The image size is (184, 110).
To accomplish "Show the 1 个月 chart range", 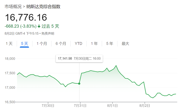I will point(42,44).
